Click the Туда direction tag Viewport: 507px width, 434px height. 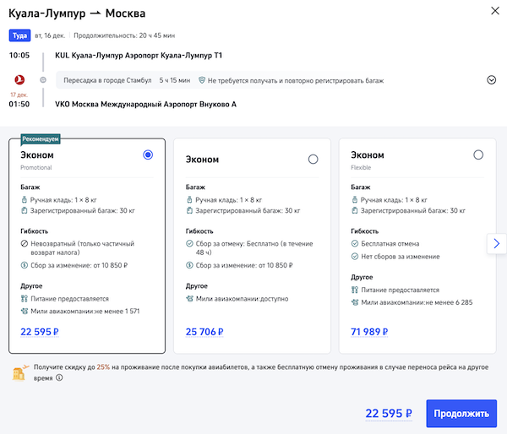coord(19,35)
